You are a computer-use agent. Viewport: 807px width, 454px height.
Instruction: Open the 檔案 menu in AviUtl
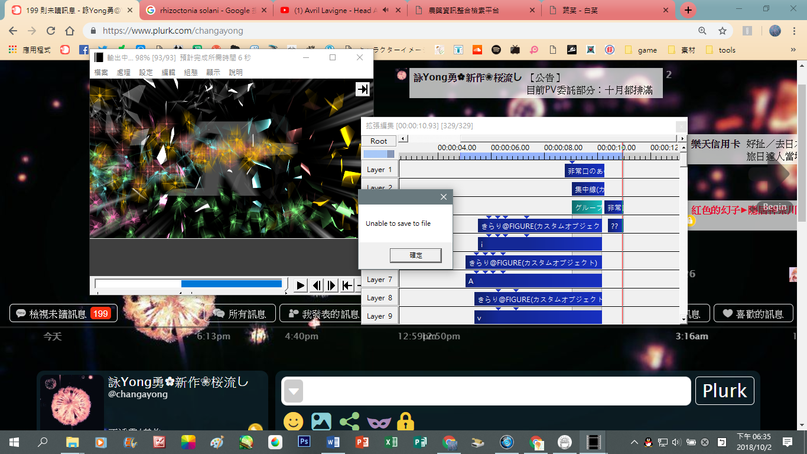[101, 72]
